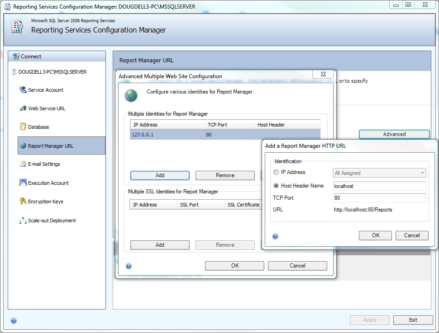This screenshot has width=439, height=333.
Task: Click help icon in Add HTTP URL dialog
Action: pyautogui.click(x=275, y=236)
